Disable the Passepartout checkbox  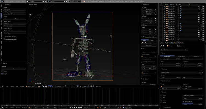[x=183, y=102]
